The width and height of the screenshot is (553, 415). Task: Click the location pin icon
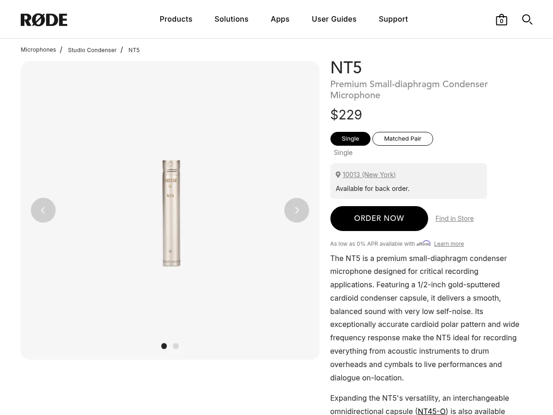338,175
